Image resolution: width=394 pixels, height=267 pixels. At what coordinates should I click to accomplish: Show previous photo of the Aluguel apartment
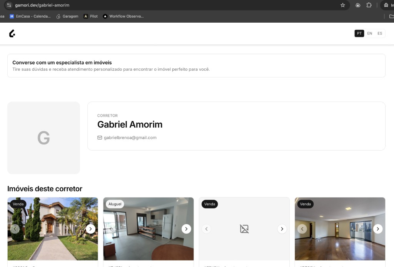coord(110,229)
